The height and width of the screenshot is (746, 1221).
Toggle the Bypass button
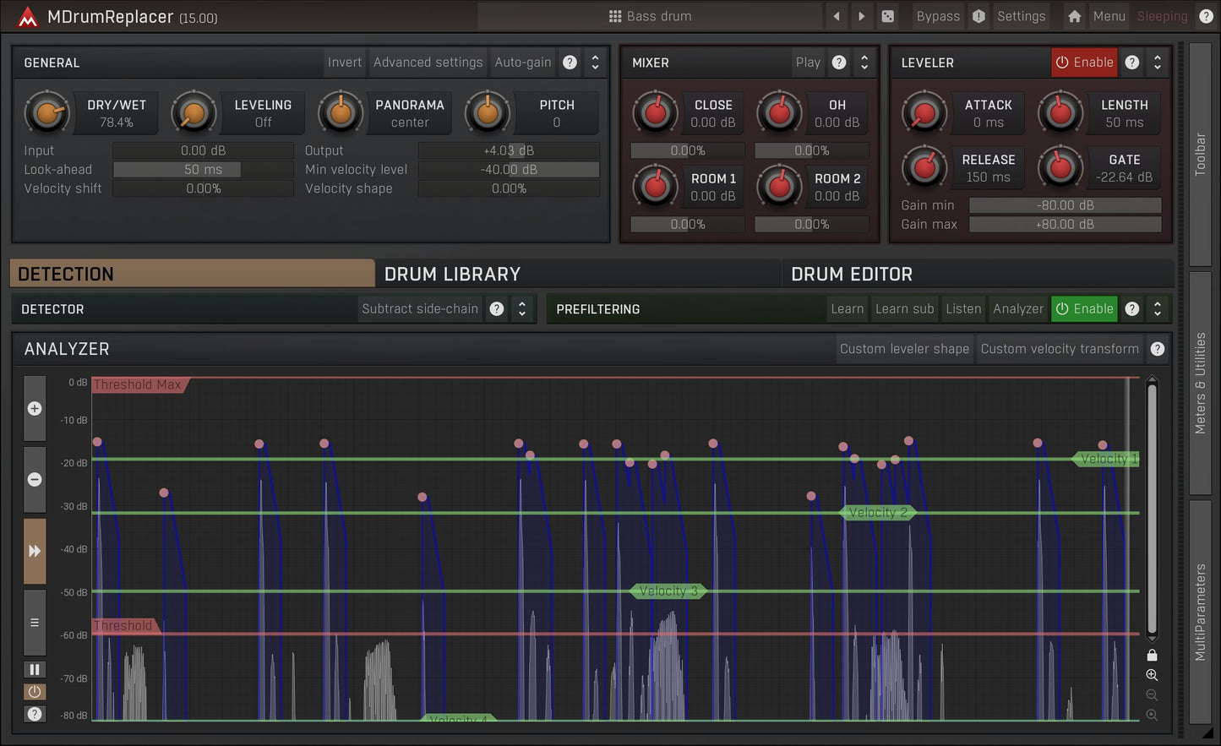click(938, 16)
